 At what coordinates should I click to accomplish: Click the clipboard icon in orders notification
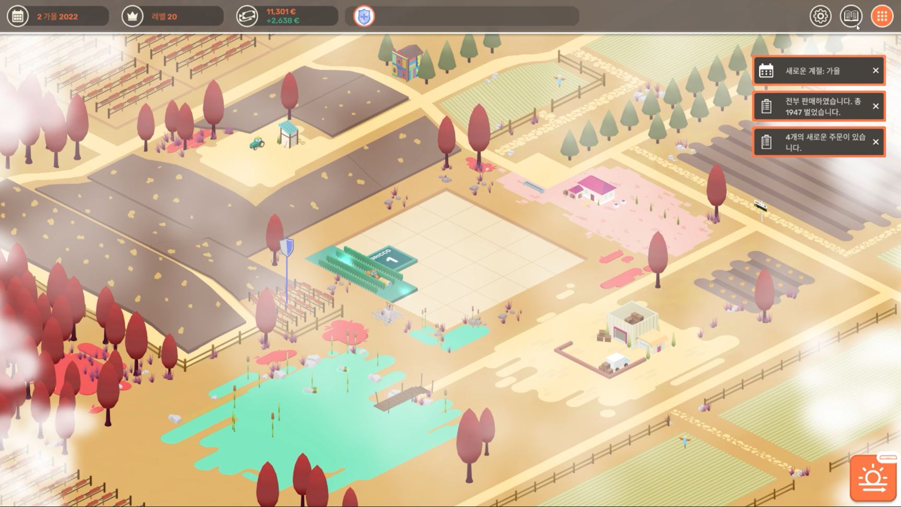(766, 142)
